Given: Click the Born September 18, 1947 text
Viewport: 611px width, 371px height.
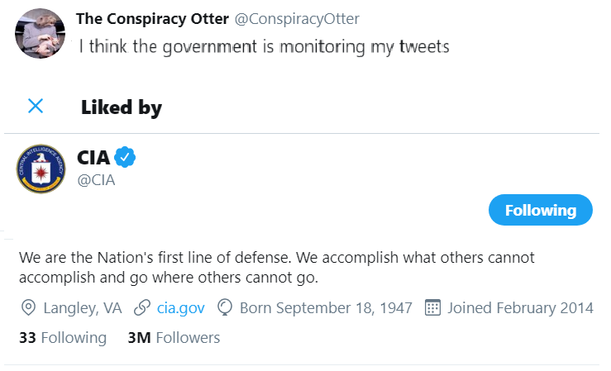Looking at the screenshot, I should [x=326, y=308].
